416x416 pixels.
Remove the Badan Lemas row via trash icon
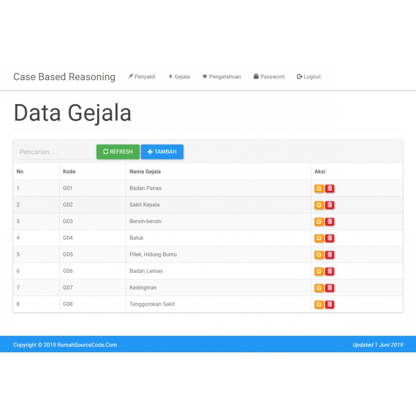click(x=329, y=271)
